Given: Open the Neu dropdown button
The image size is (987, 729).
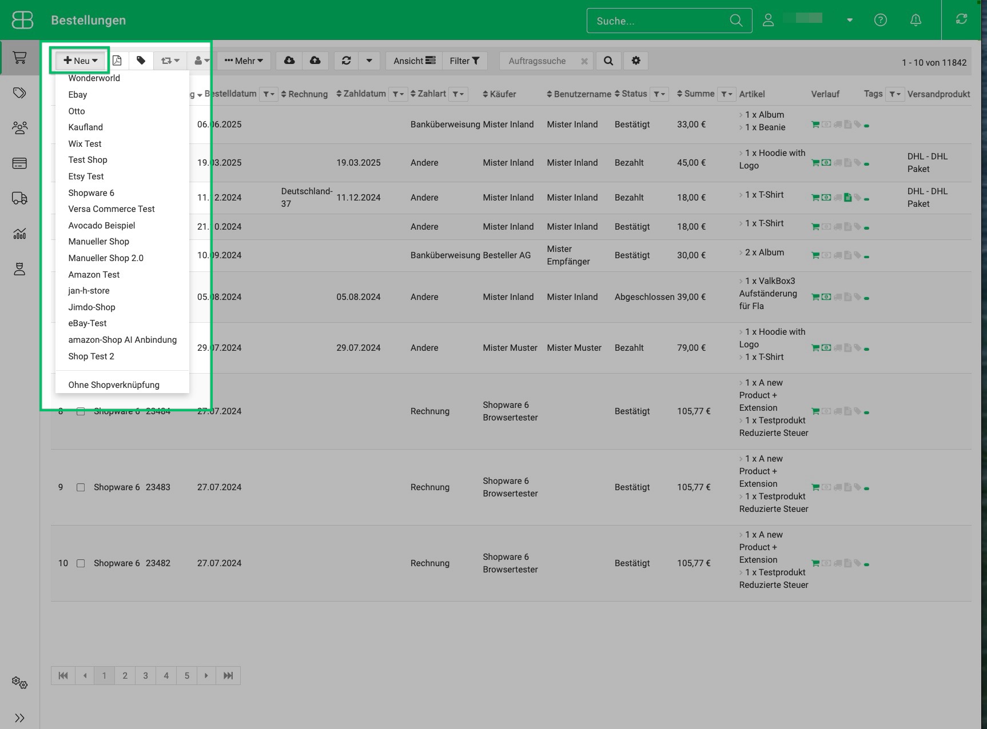Looking at the screenshot, I should pos(81,61).
